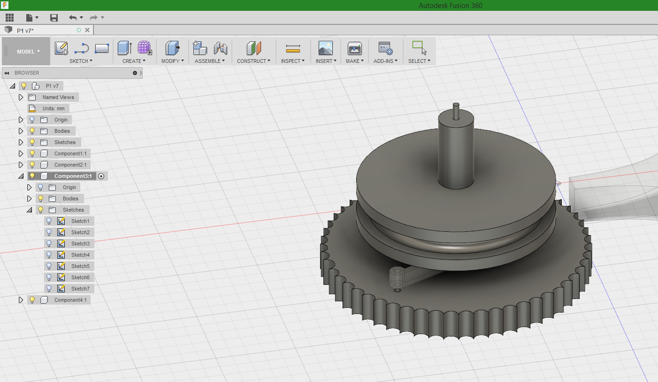Click the Sketch4 sketch icon

click(61, 255)
